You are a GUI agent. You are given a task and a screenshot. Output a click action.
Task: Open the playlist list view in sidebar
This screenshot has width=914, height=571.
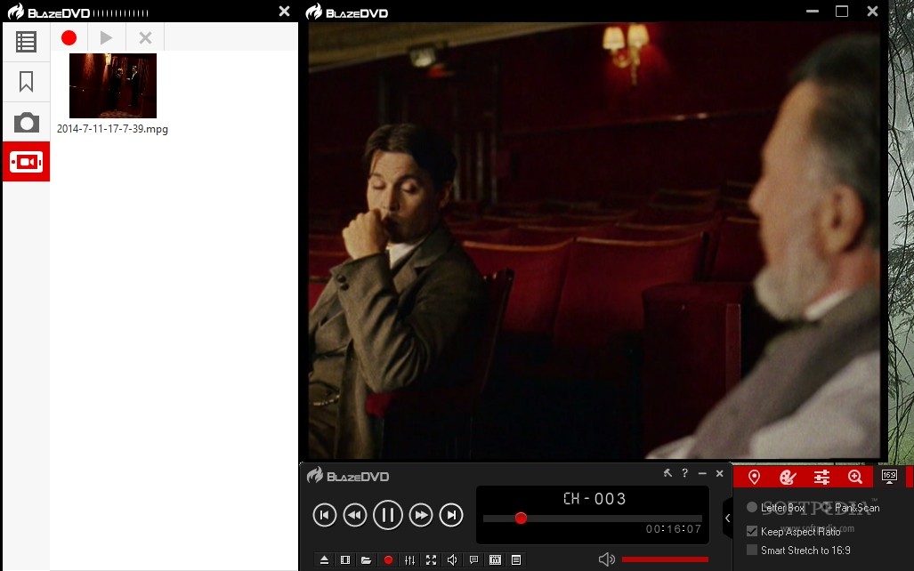pos(26,42)
